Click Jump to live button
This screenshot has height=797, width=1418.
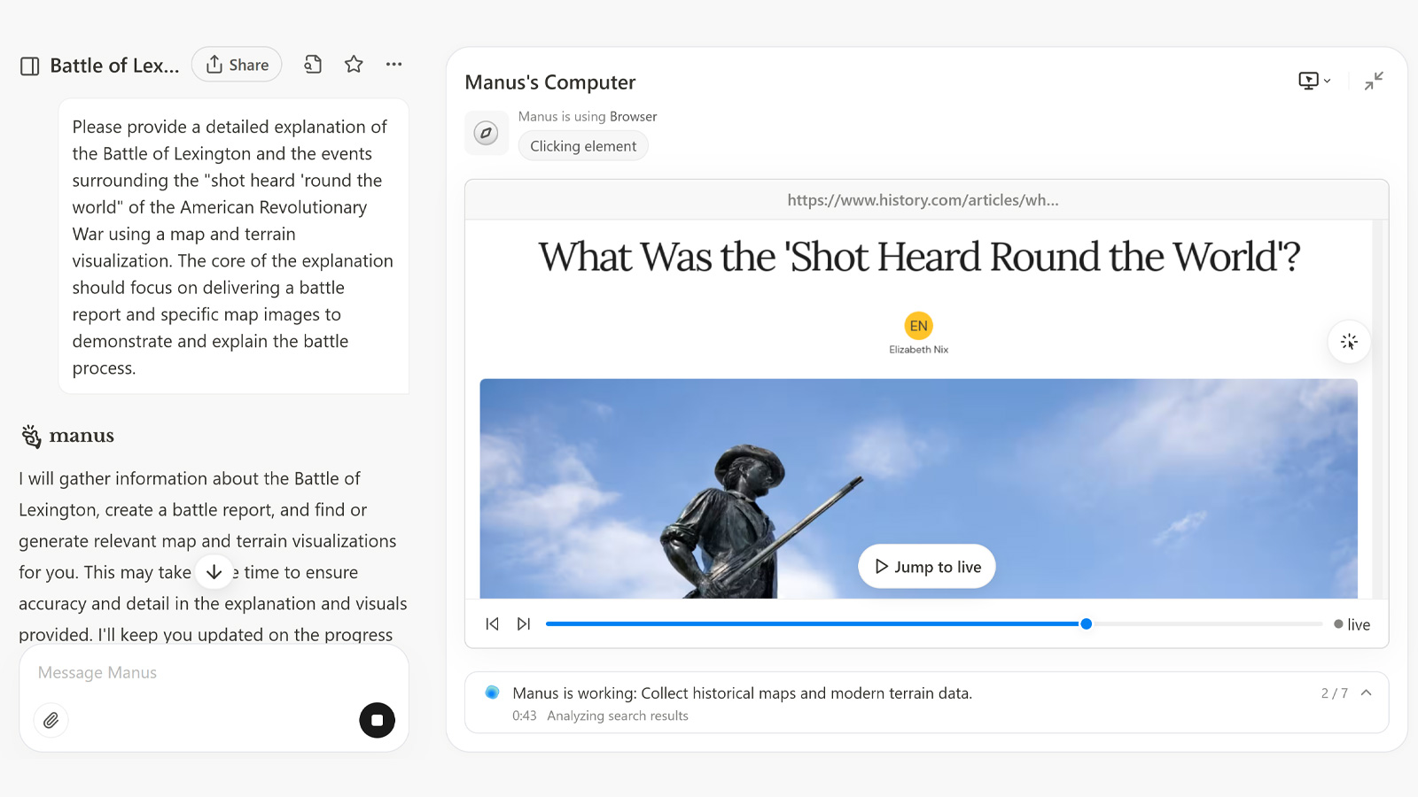(927, 567)
